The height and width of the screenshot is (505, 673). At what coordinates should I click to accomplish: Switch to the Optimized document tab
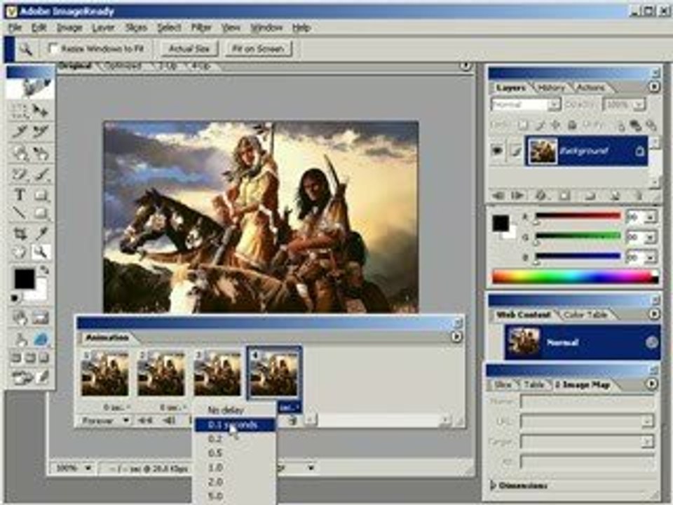pos(123,66)
